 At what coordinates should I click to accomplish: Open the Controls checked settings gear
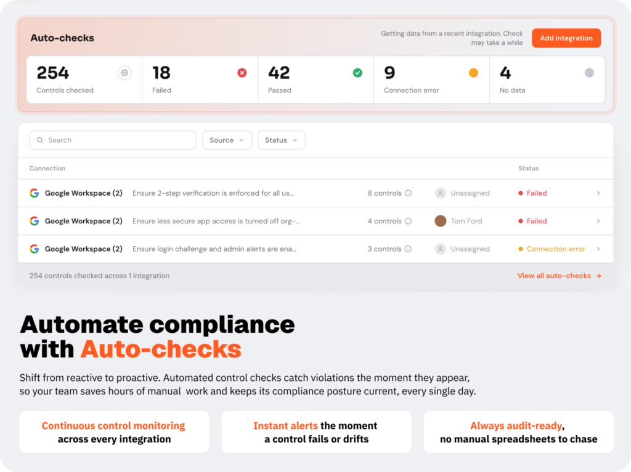click(x=124, y=73)
